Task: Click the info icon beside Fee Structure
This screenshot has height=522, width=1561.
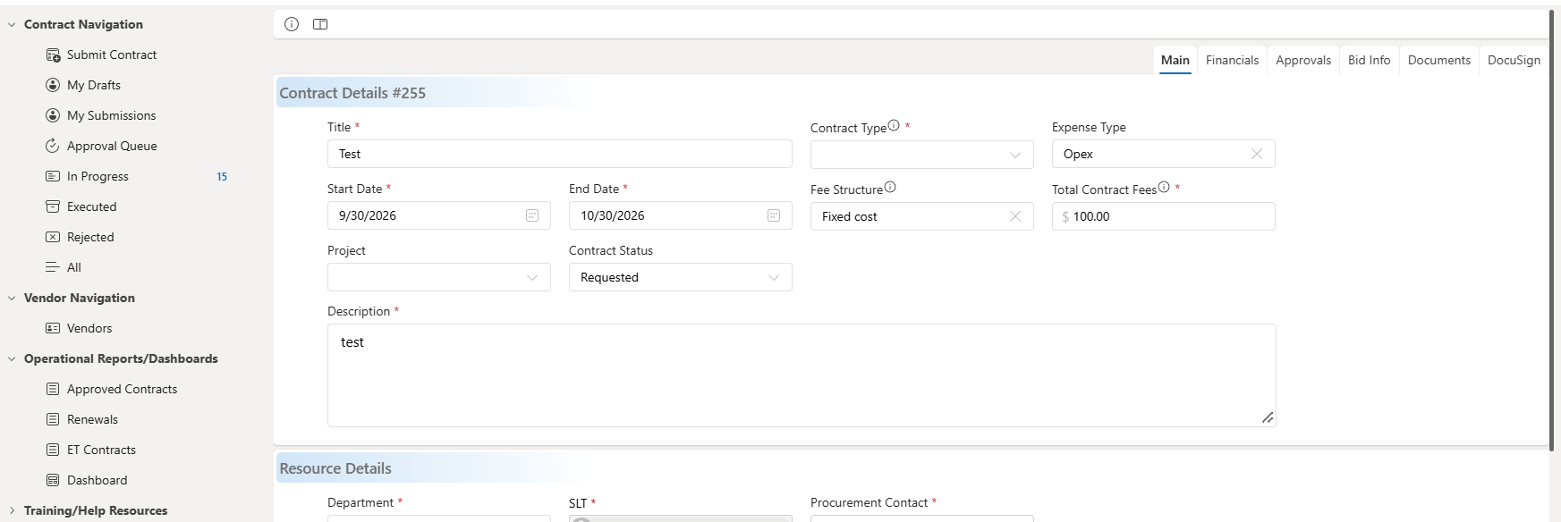Action: pyautogui.click(x=890, y=188)
